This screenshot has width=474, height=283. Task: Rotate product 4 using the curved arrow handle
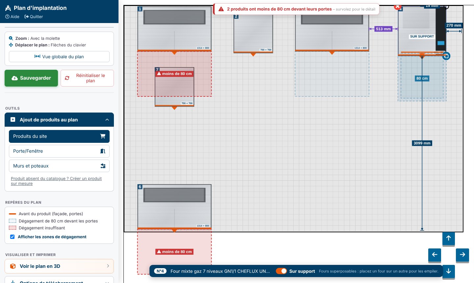[446, 7]
